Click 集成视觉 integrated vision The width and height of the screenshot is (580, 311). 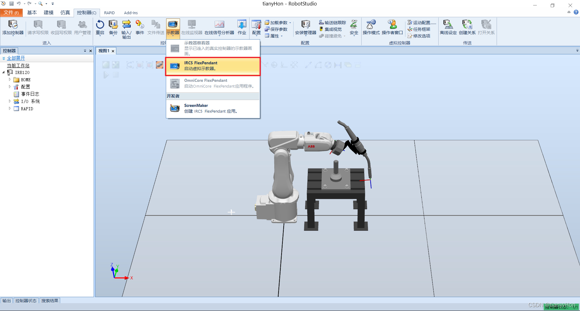click(330, 29)
